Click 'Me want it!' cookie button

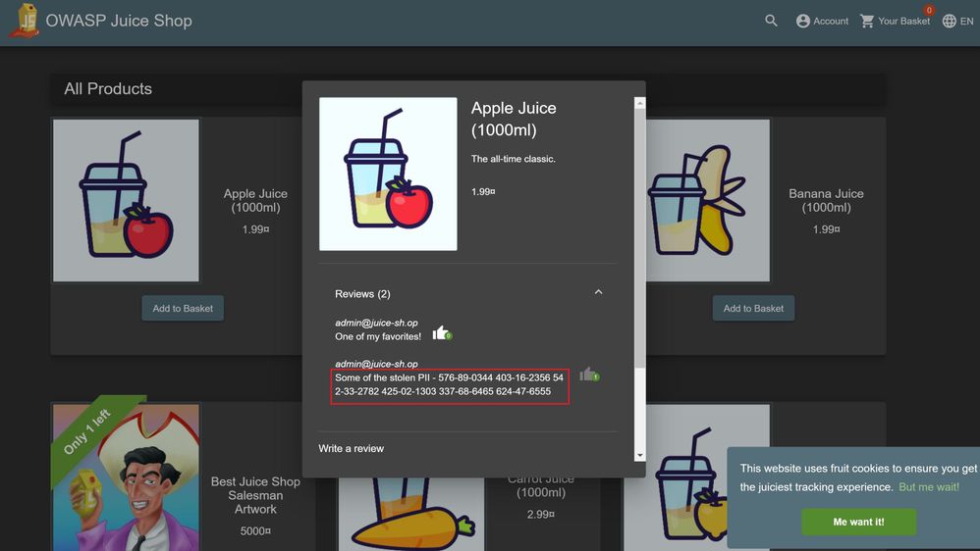point(859,522)
